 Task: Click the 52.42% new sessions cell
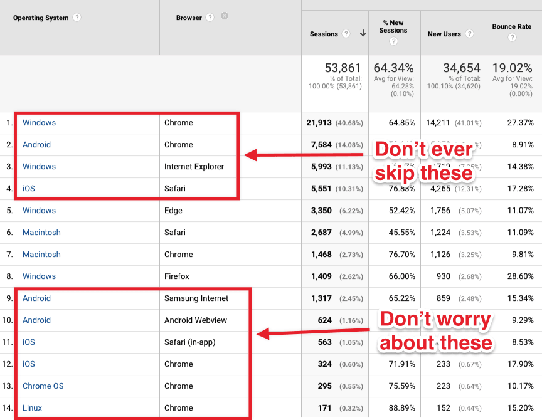tap(402, 211)
